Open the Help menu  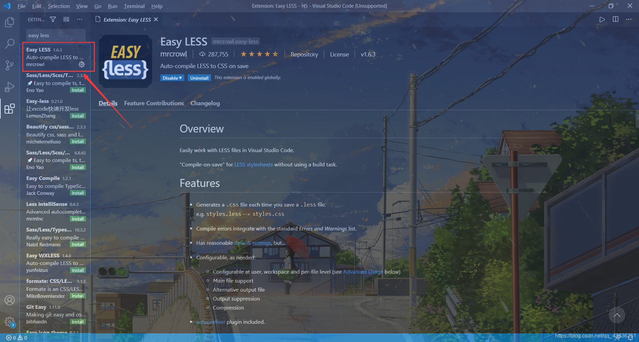(157, 6)
